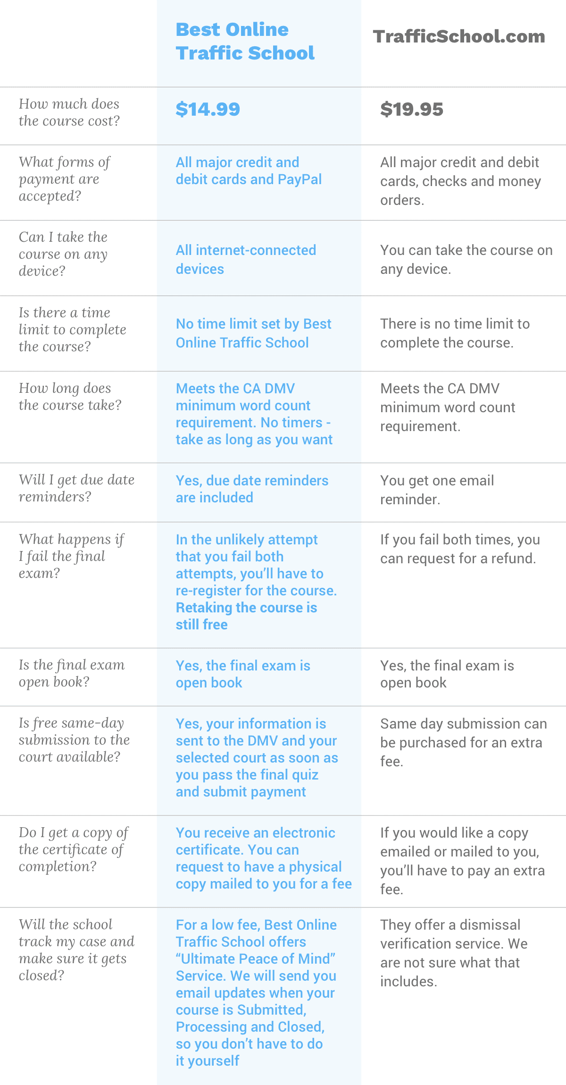This screenshot has width=566, height=1085.
Task: Click the TrafficSchool.com column heading
Action: pyautogui.click(x=459, y=36)
